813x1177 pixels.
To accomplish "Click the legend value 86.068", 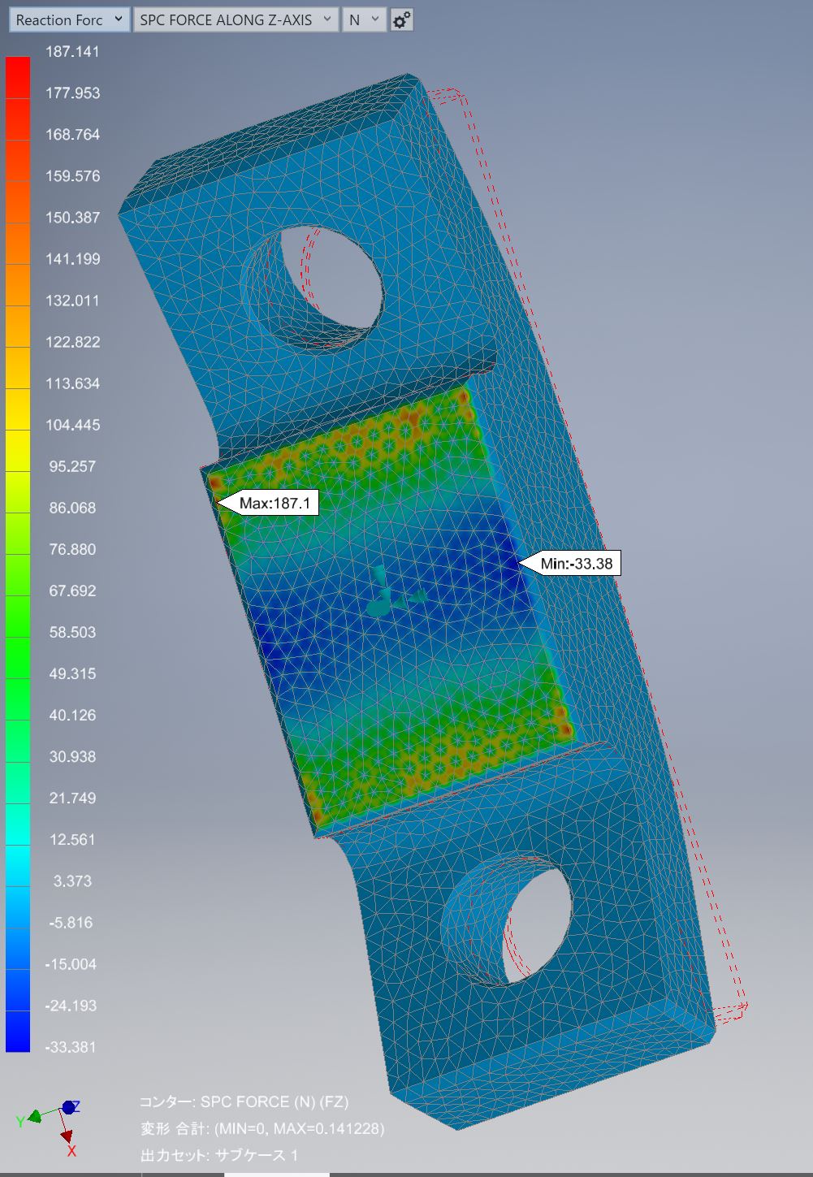I will coord(72,508).
